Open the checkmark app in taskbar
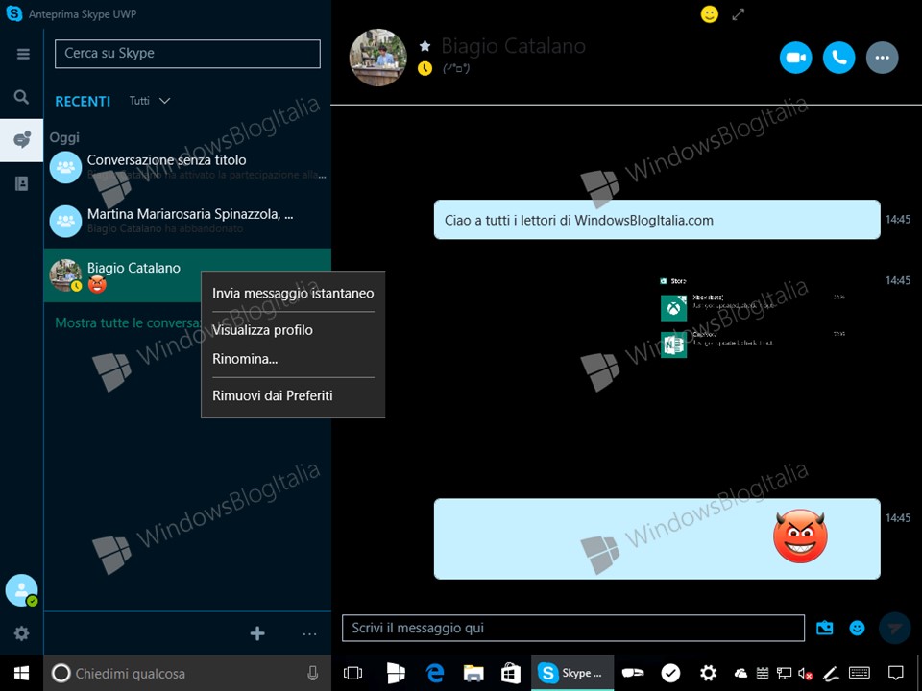 point(670,673)
